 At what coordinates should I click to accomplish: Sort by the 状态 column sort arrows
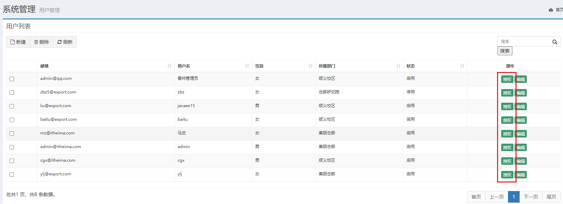[x=462, y=66]
